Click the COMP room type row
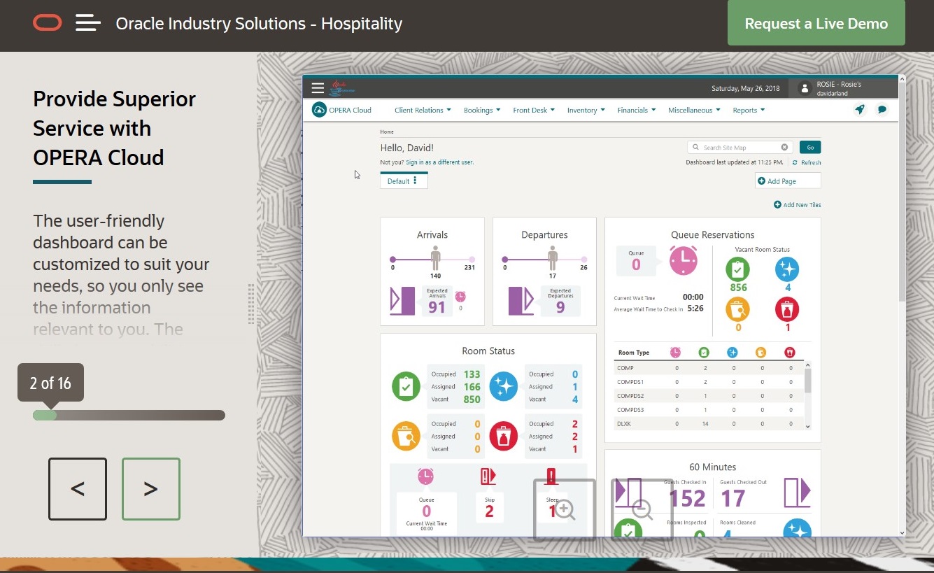 tap(709, 367)
